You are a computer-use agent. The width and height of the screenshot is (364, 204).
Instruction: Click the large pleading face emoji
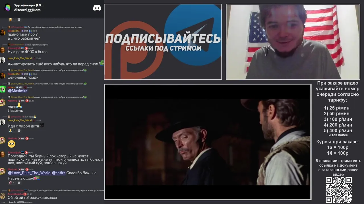click(x=11, y=144)
